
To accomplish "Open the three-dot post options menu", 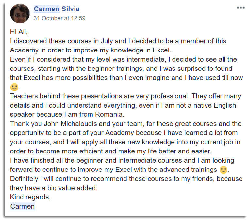I will [241, 8].
